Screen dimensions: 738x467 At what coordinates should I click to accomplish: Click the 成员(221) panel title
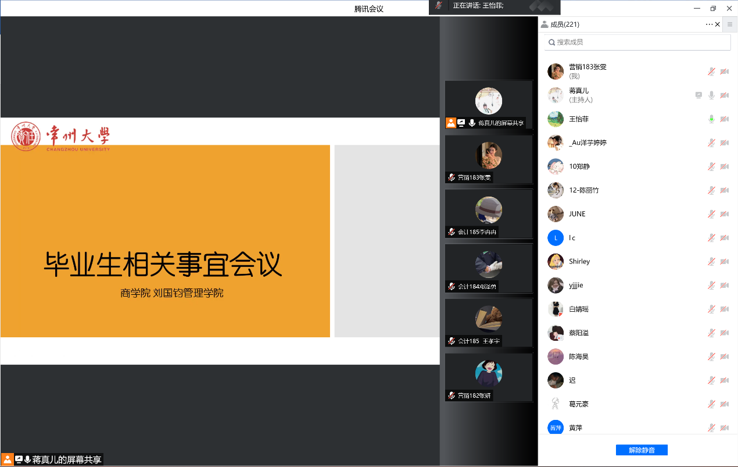click(564, 24)
